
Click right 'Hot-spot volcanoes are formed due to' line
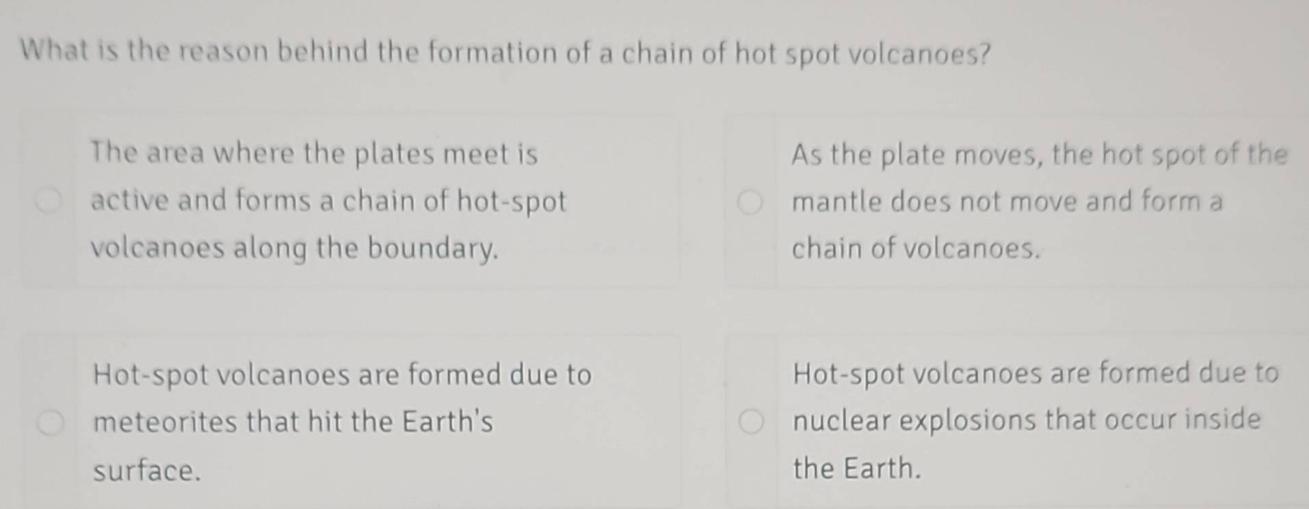tap(1035, 374)
